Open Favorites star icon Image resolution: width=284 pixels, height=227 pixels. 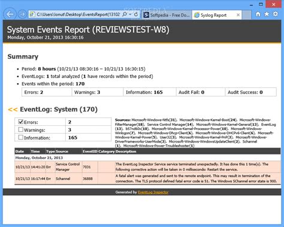coord(267,14)
